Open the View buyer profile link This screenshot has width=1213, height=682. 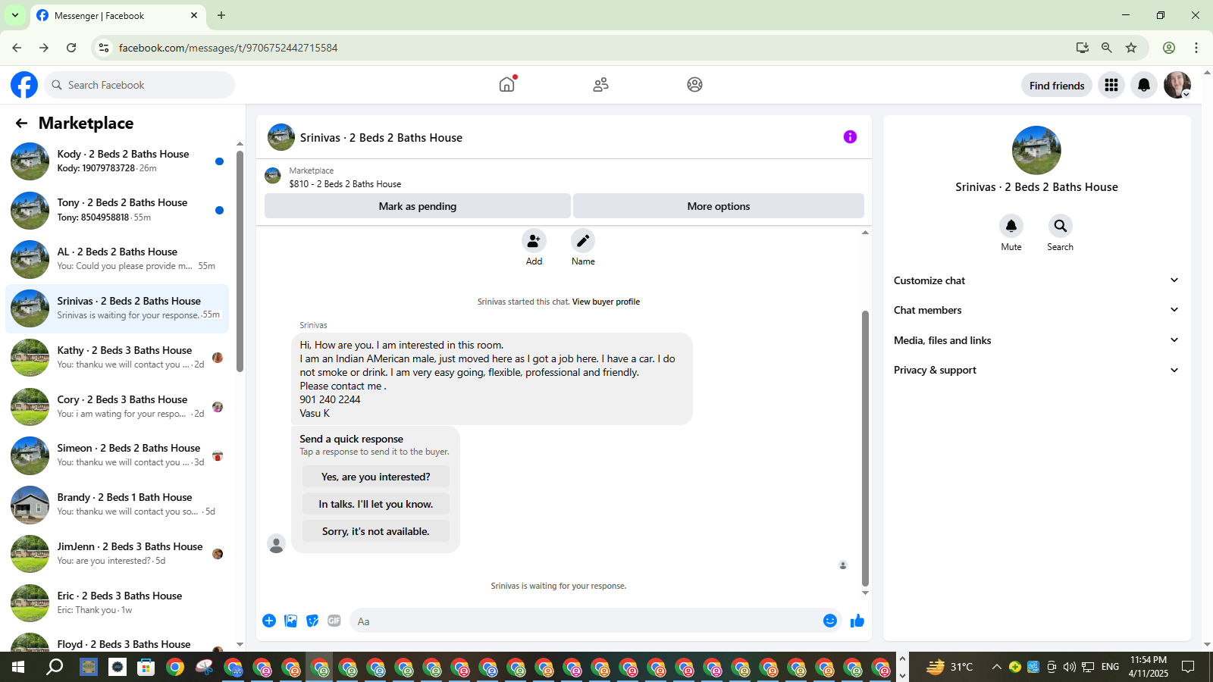point(606,302)
